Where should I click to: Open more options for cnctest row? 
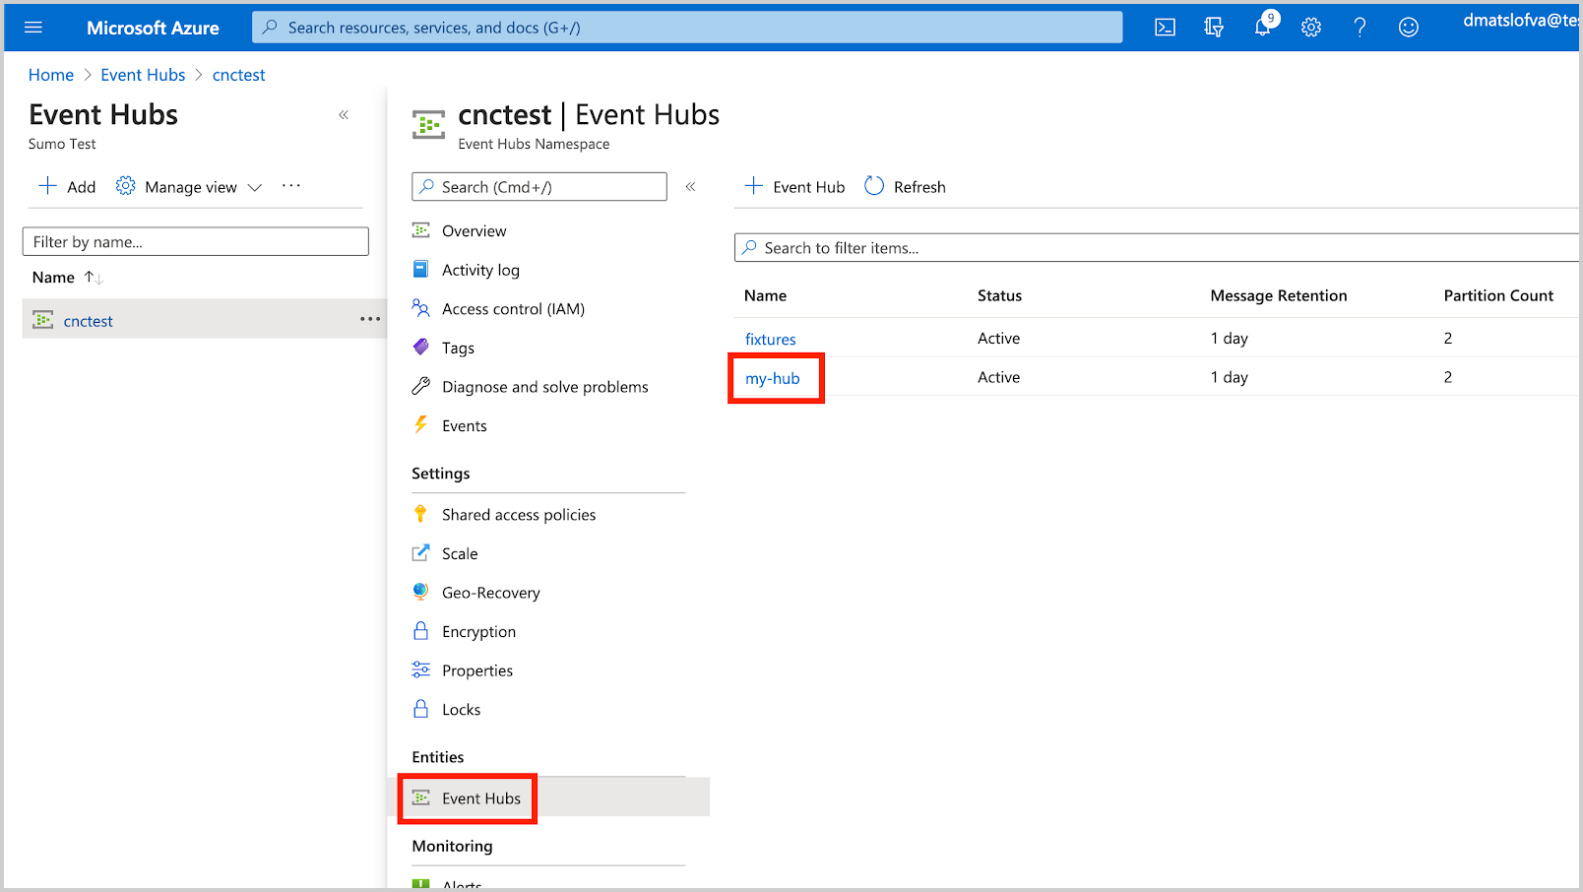tap(370, 319)
